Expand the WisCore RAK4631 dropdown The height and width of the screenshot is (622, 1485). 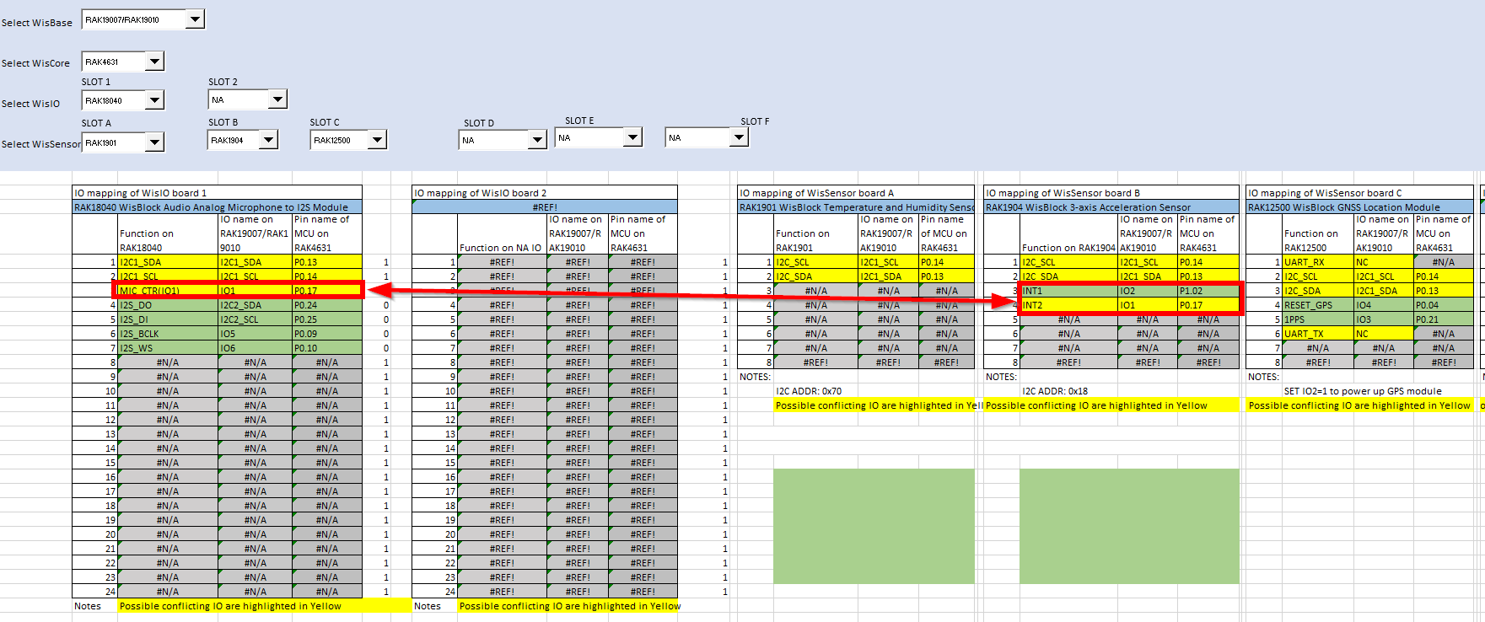pos(154,62)
